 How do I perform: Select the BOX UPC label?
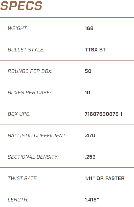coord(19,114)
